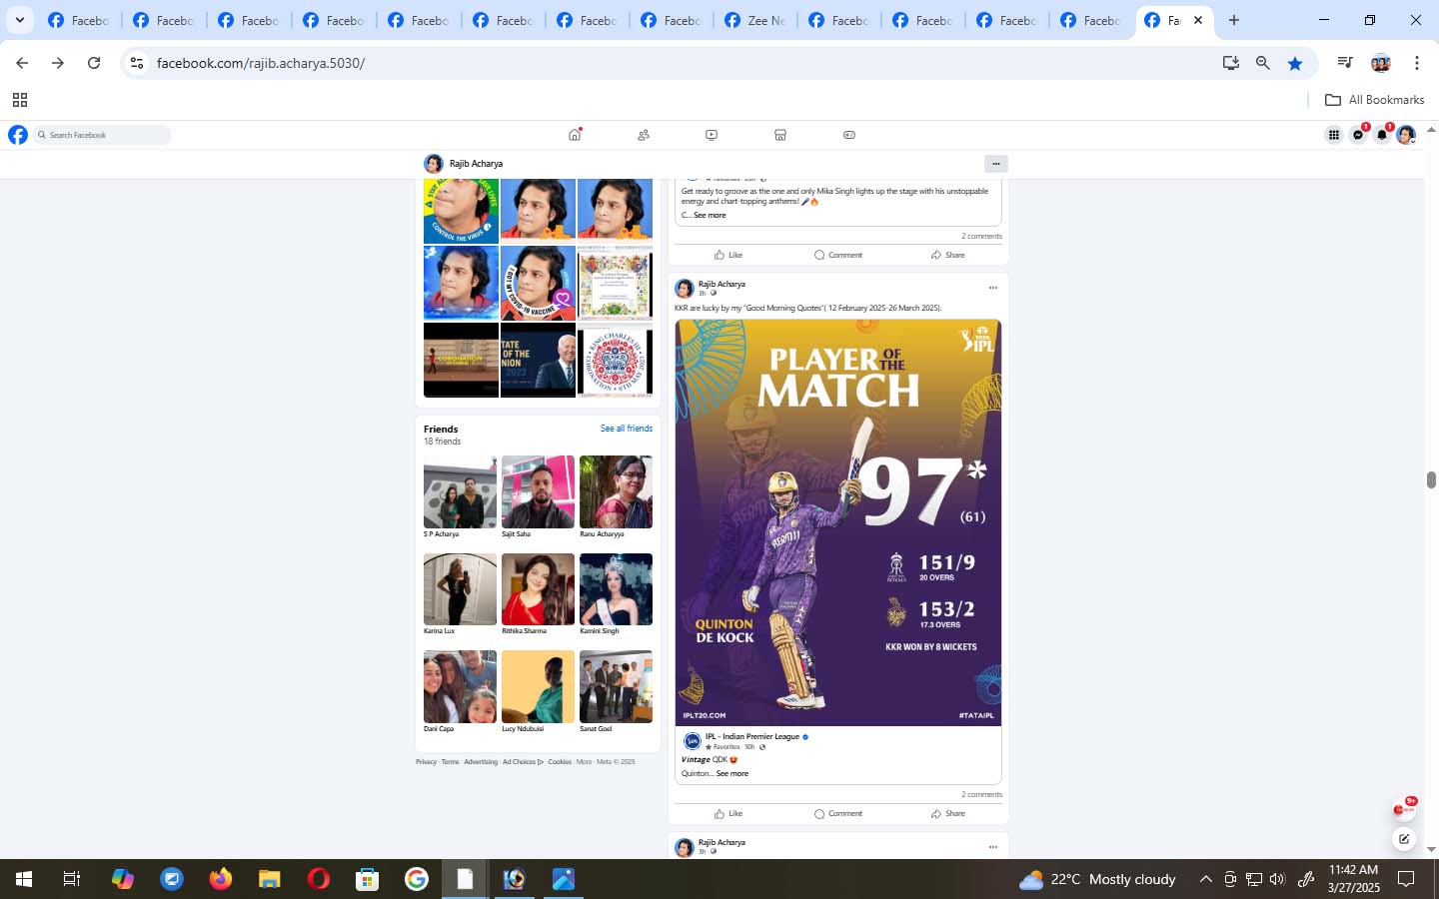Viewport: 1439px width, 899px height.
Task: Open the IPL - Indian Premier League page link
Action: [x=751, y=736]
